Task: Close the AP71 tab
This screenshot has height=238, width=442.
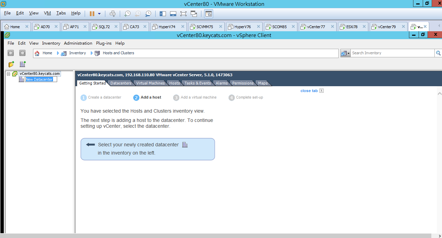Action: point(85,26)
